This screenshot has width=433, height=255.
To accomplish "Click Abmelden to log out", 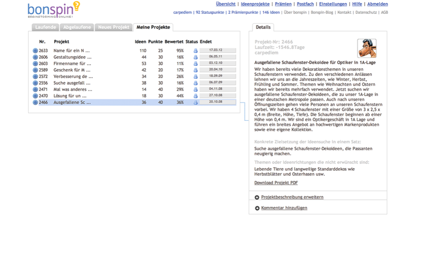I will tap(377, 4).
